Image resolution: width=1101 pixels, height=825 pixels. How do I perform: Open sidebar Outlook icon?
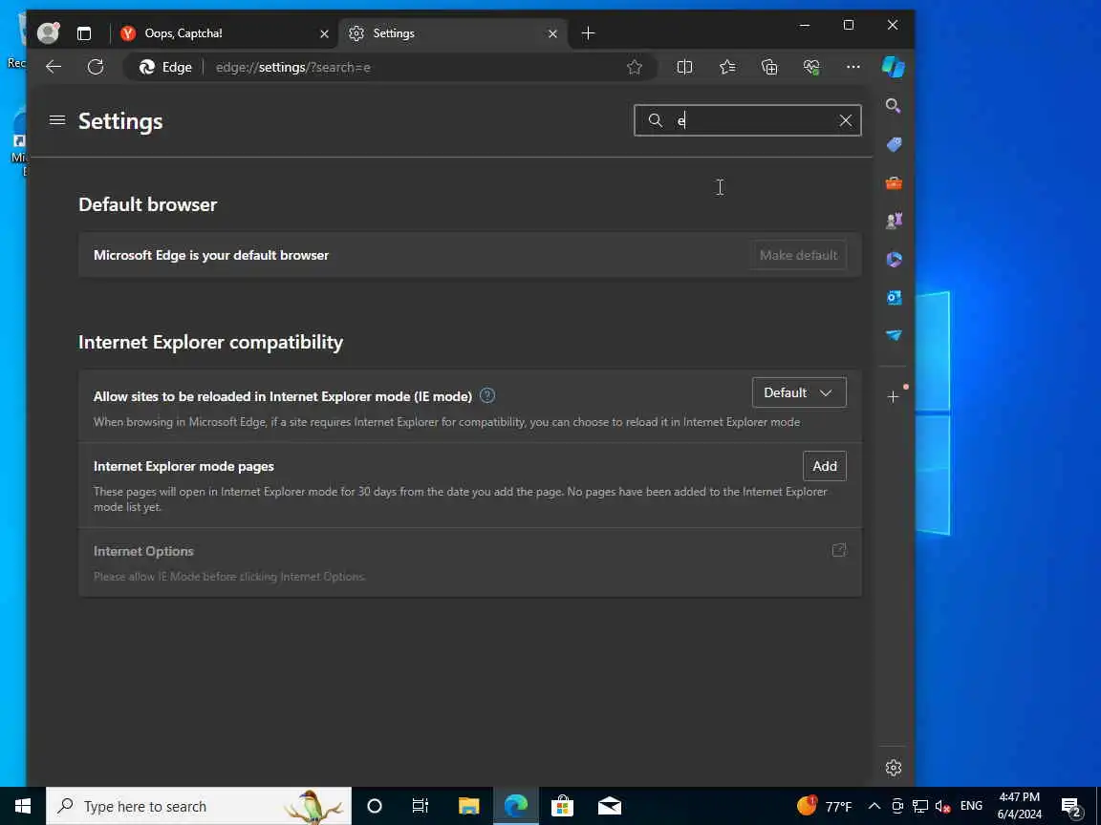tap(894, 298)
